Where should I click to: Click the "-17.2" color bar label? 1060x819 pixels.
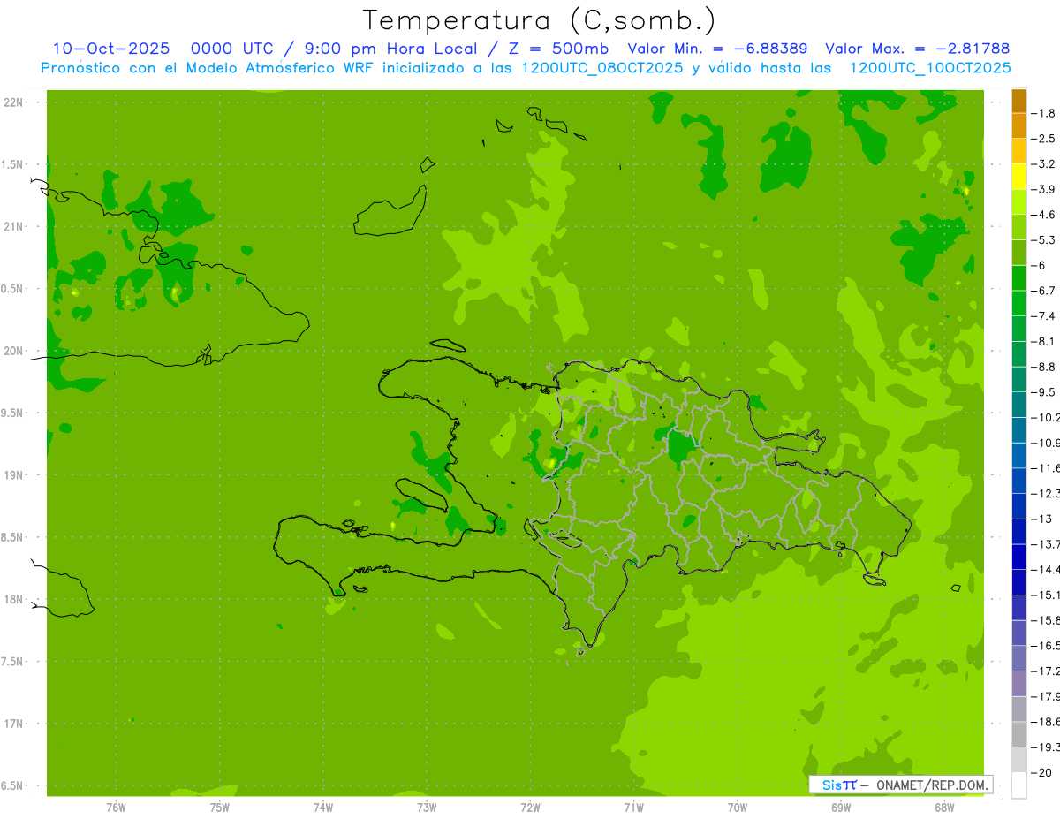tap(1047, 671)
